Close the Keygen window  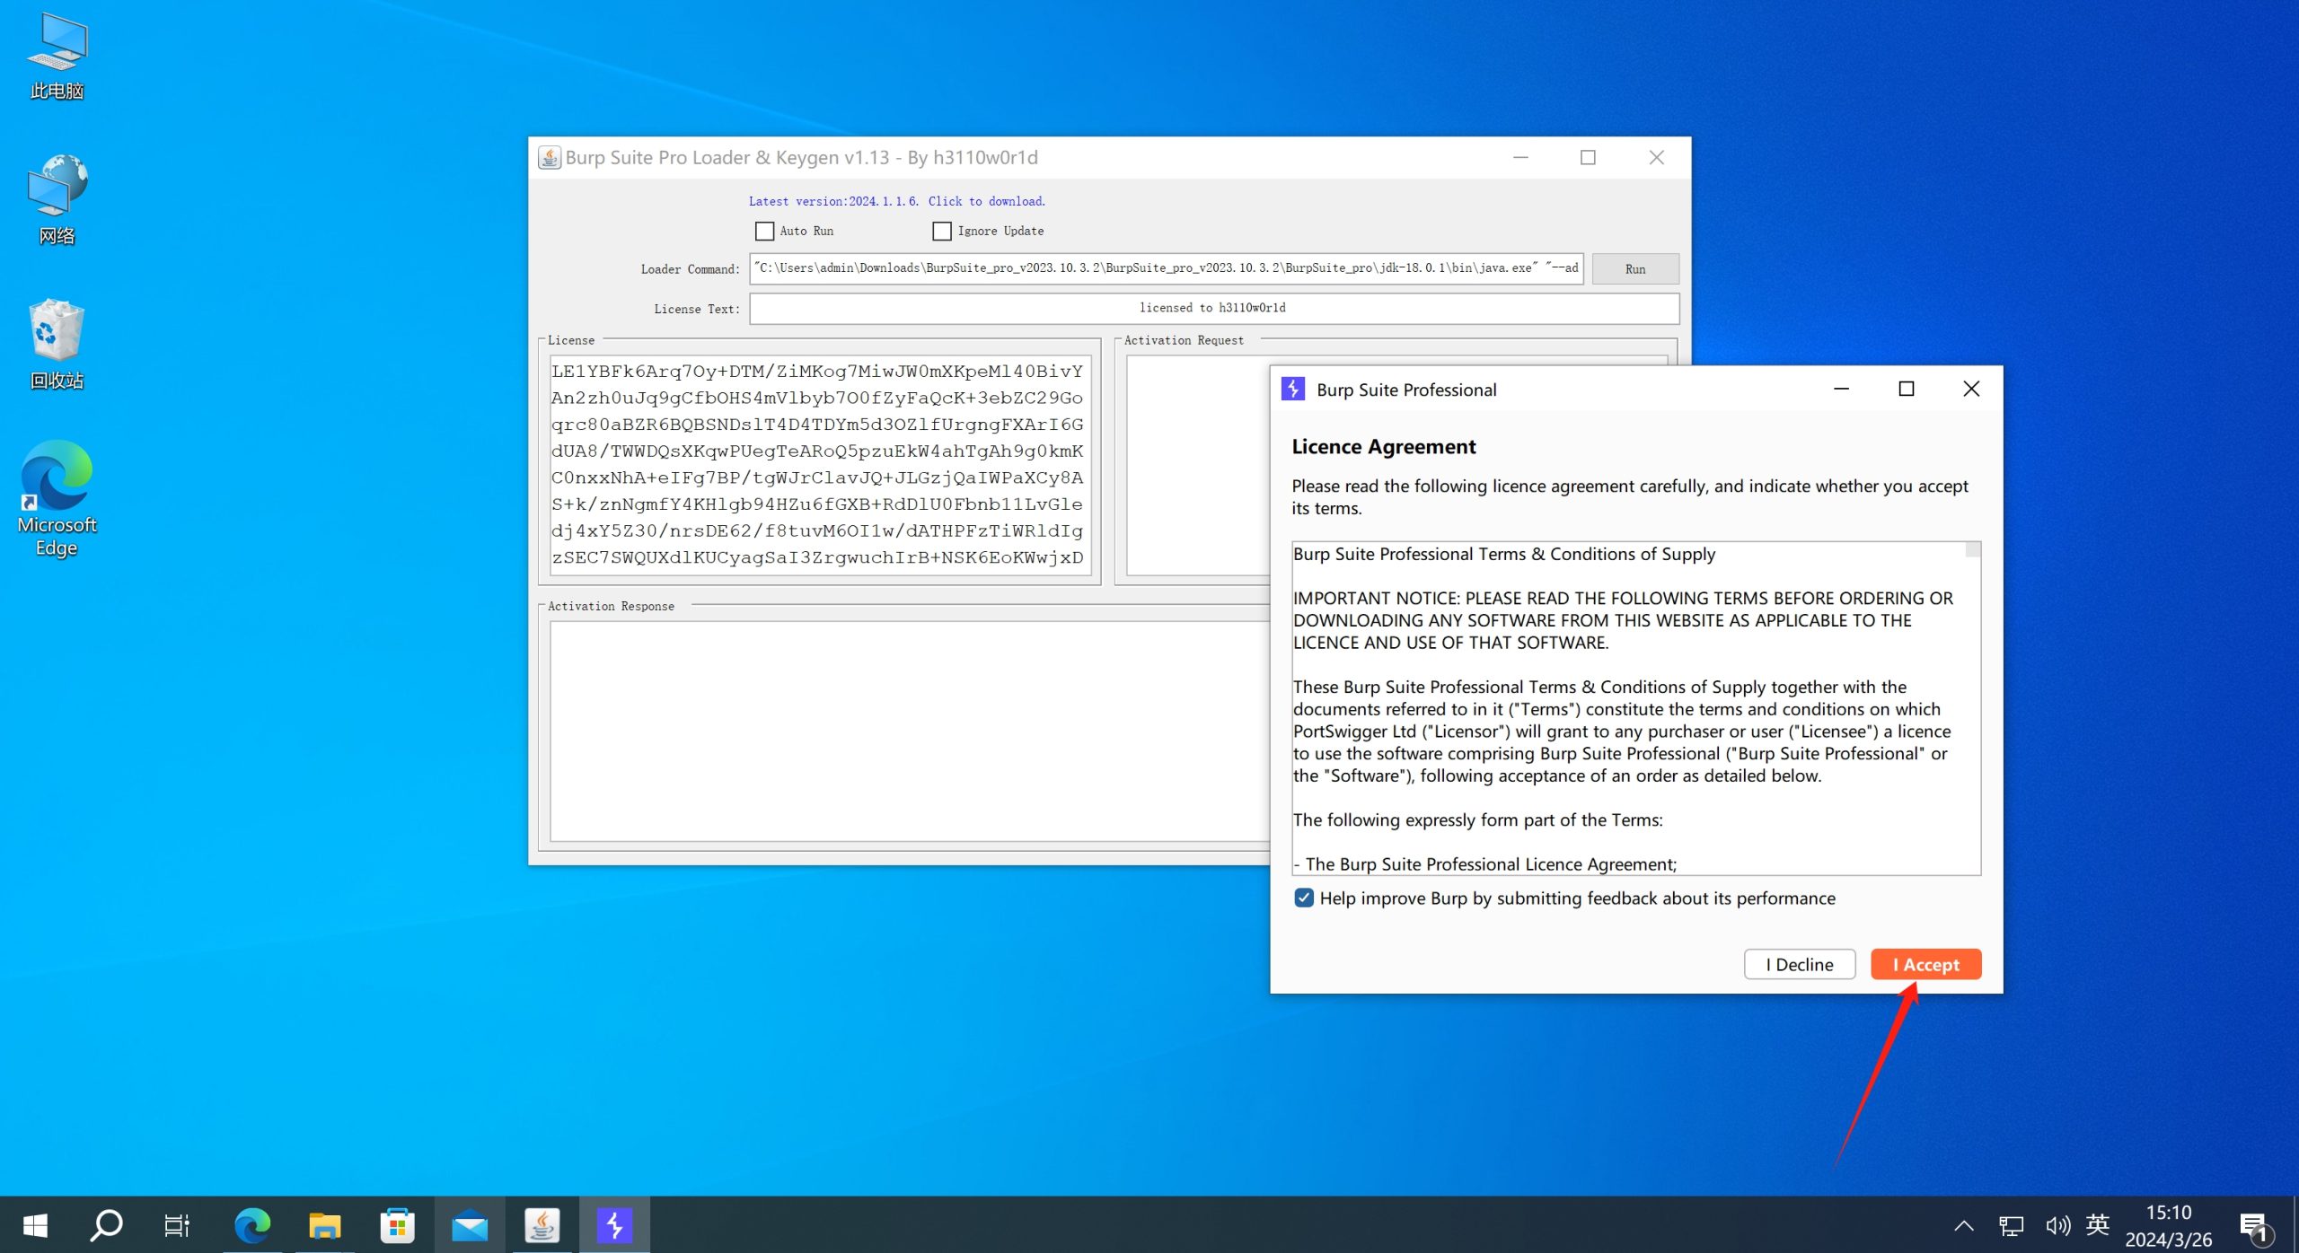(x=1656, y=157)
